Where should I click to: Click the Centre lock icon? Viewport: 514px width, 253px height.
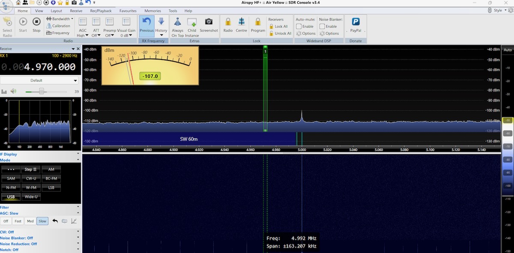coord(241,22)
